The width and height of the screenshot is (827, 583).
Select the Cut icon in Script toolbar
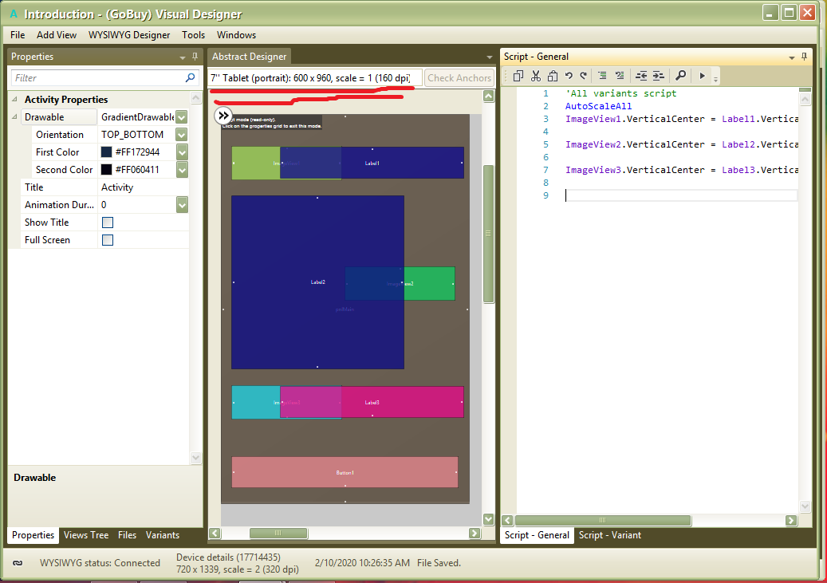coord(535,75)
